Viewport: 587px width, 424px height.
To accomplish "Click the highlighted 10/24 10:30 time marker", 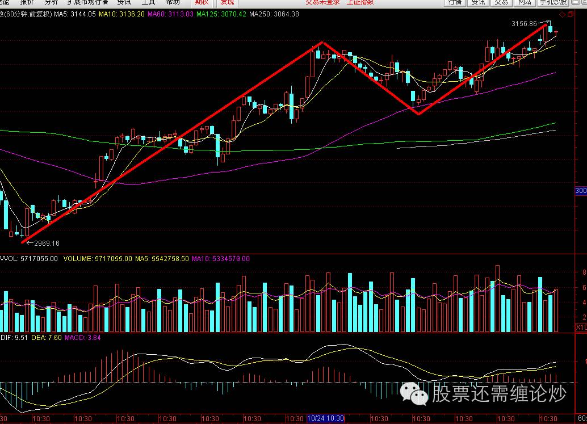I will coord(325,418).
